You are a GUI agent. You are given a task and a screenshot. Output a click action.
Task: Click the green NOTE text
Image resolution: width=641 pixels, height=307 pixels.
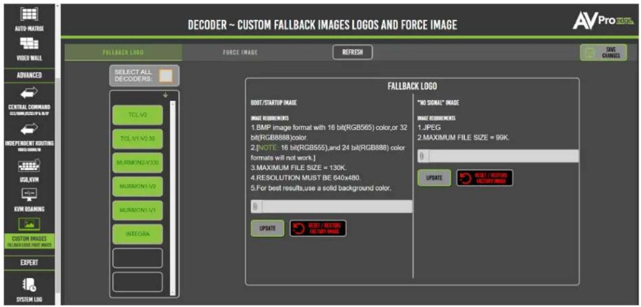point(268,148)
